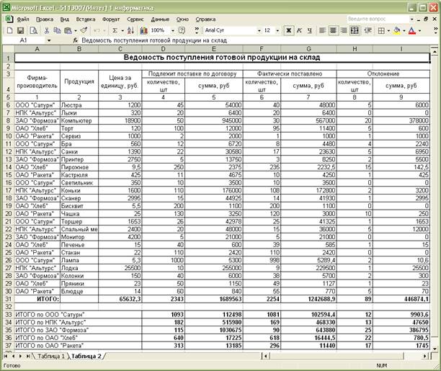
Task: Open the Справка menu
Action: coord(205,19)
